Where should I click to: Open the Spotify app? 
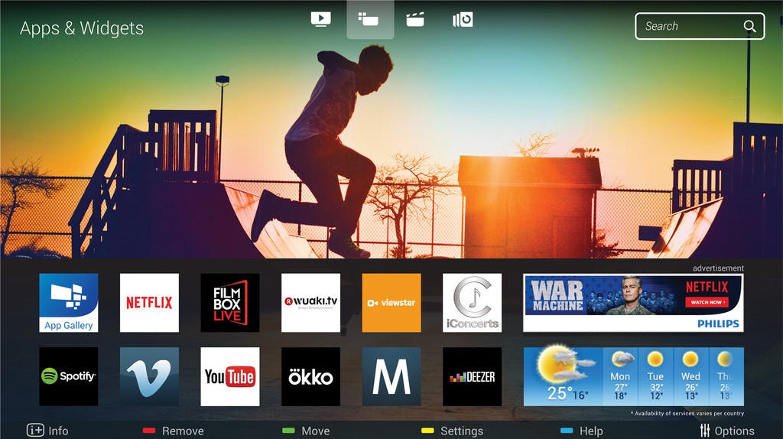(x=69, y=376)
